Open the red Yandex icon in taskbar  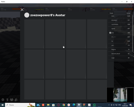(43, 105)
